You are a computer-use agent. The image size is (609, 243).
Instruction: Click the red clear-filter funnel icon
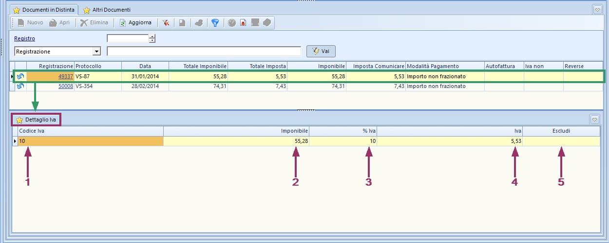coord(166,23)
